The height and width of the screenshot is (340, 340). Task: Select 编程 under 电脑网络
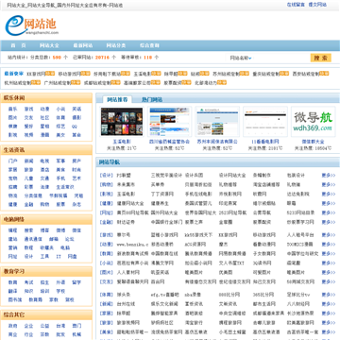click(13, 230)
